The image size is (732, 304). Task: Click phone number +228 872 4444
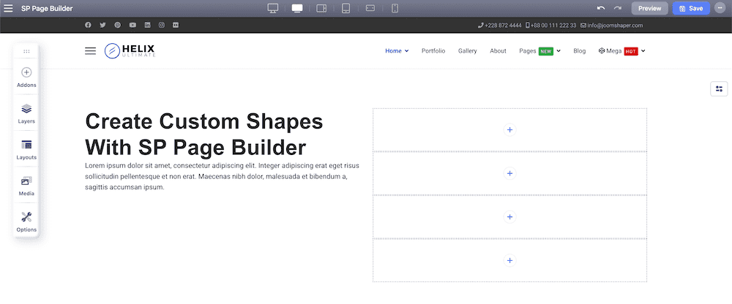pyautogui.click(x=500, y=25)
